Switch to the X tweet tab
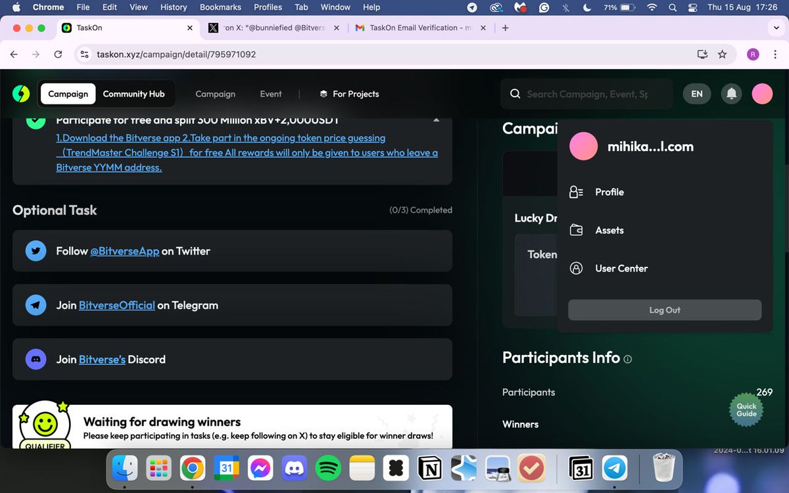This screenshot has height=493, width=789. pos(274,28)
